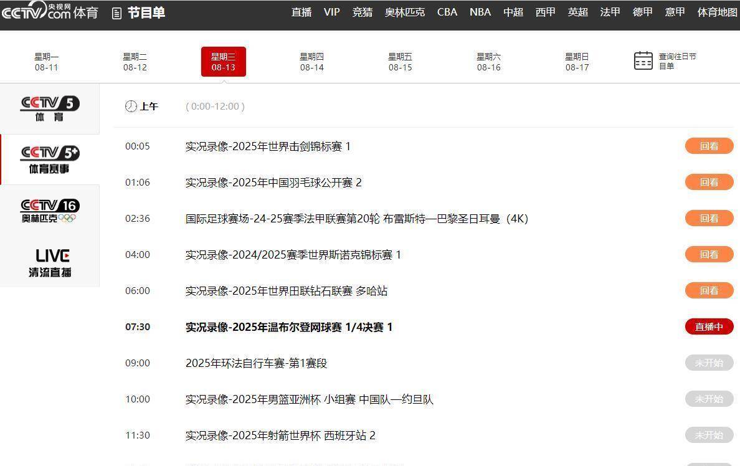Click 回看 for 04:00 snooker championship

pos(709,255)
